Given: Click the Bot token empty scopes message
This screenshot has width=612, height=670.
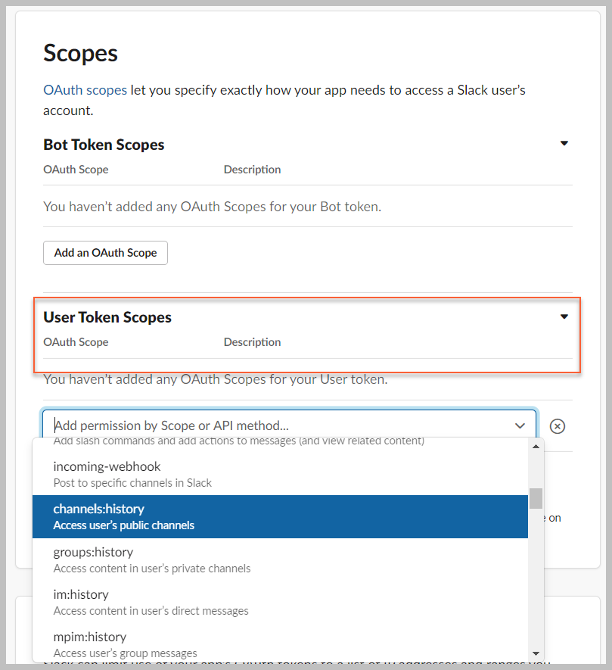Looking at the screenshot, I should click(213, 207).
